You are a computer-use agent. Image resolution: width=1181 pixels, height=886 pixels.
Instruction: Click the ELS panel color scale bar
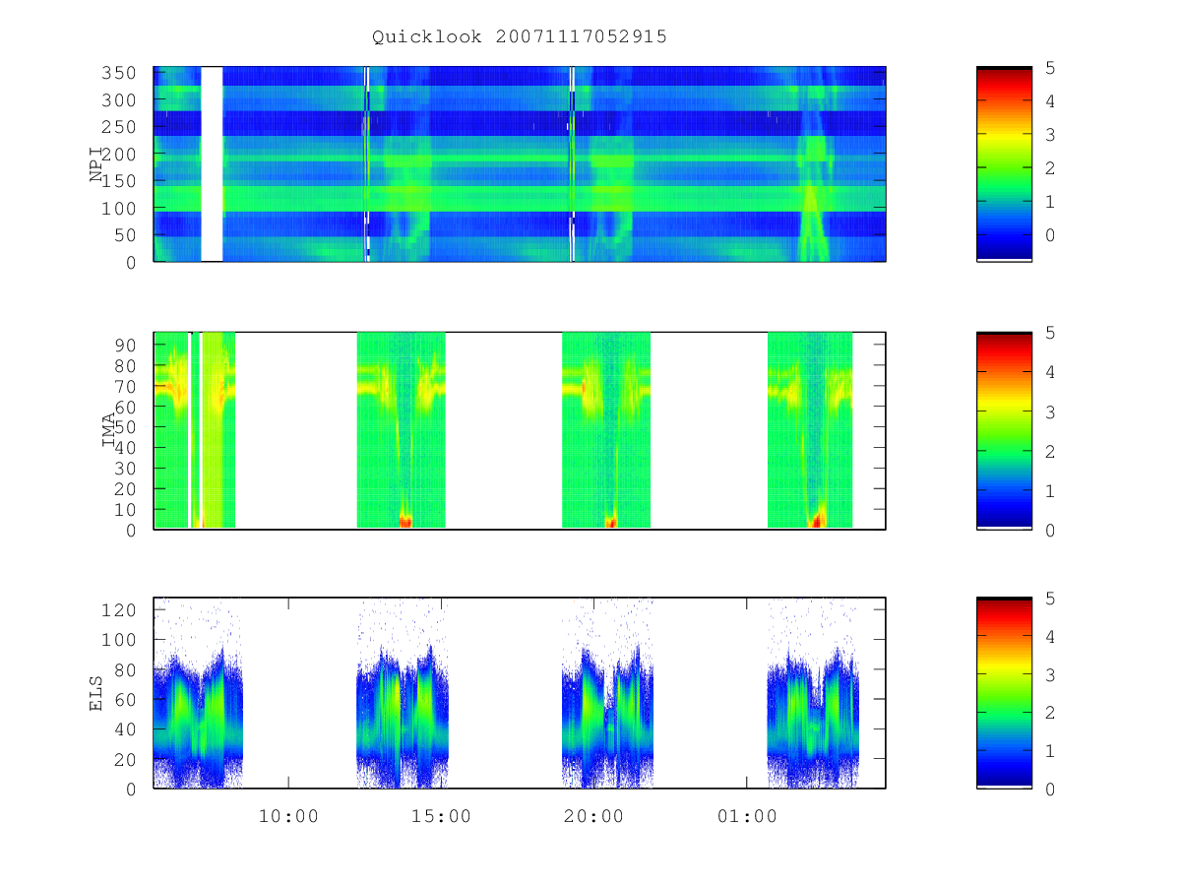click(1004, 693)
